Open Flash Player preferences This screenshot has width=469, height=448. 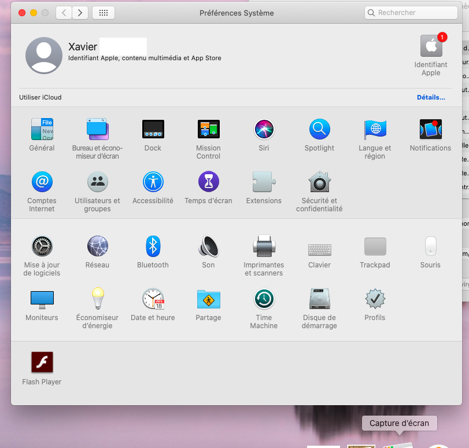[x=42, y=362]
